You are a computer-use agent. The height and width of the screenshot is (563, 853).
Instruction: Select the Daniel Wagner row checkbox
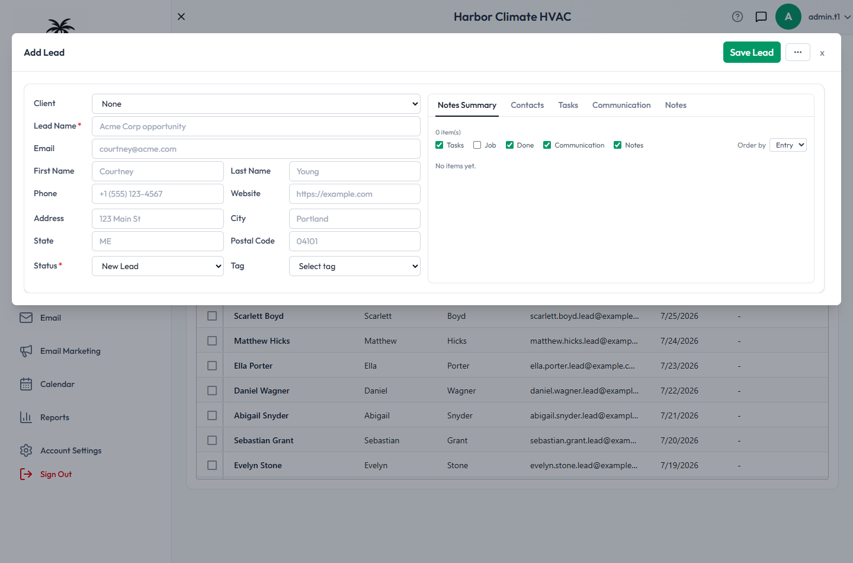tap(212, 391)
